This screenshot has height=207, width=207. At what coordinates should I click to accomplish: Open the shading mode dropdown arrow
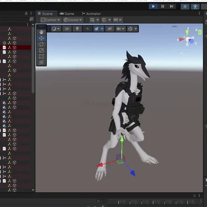coord(58,29)
